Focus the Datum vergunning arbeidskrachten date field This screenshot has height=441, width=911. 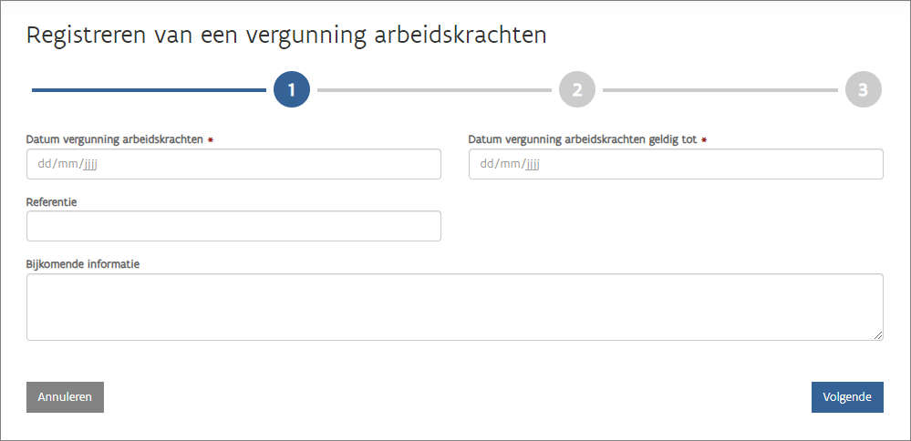tap(233, 164)
